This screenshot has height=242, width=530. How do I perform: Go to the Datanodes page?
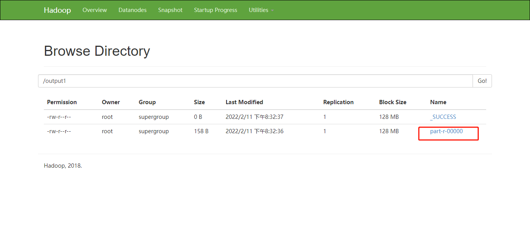pos(132,10)
